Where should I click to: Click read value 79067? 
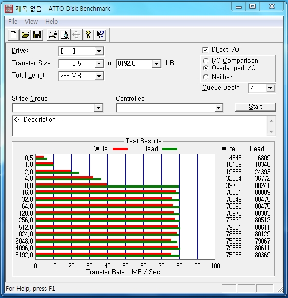click(x=262, y=241)
